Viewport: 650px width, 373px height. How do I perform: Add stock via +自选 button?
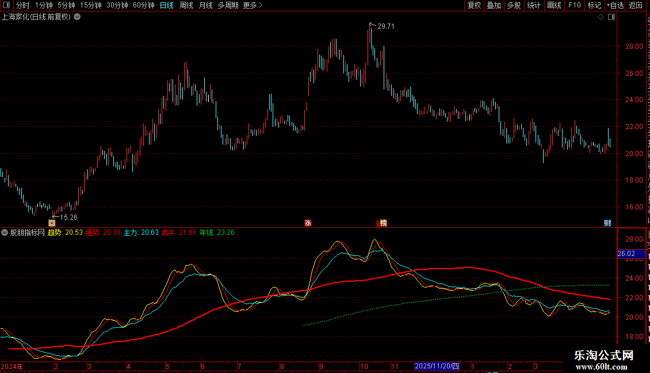[615, 5]
